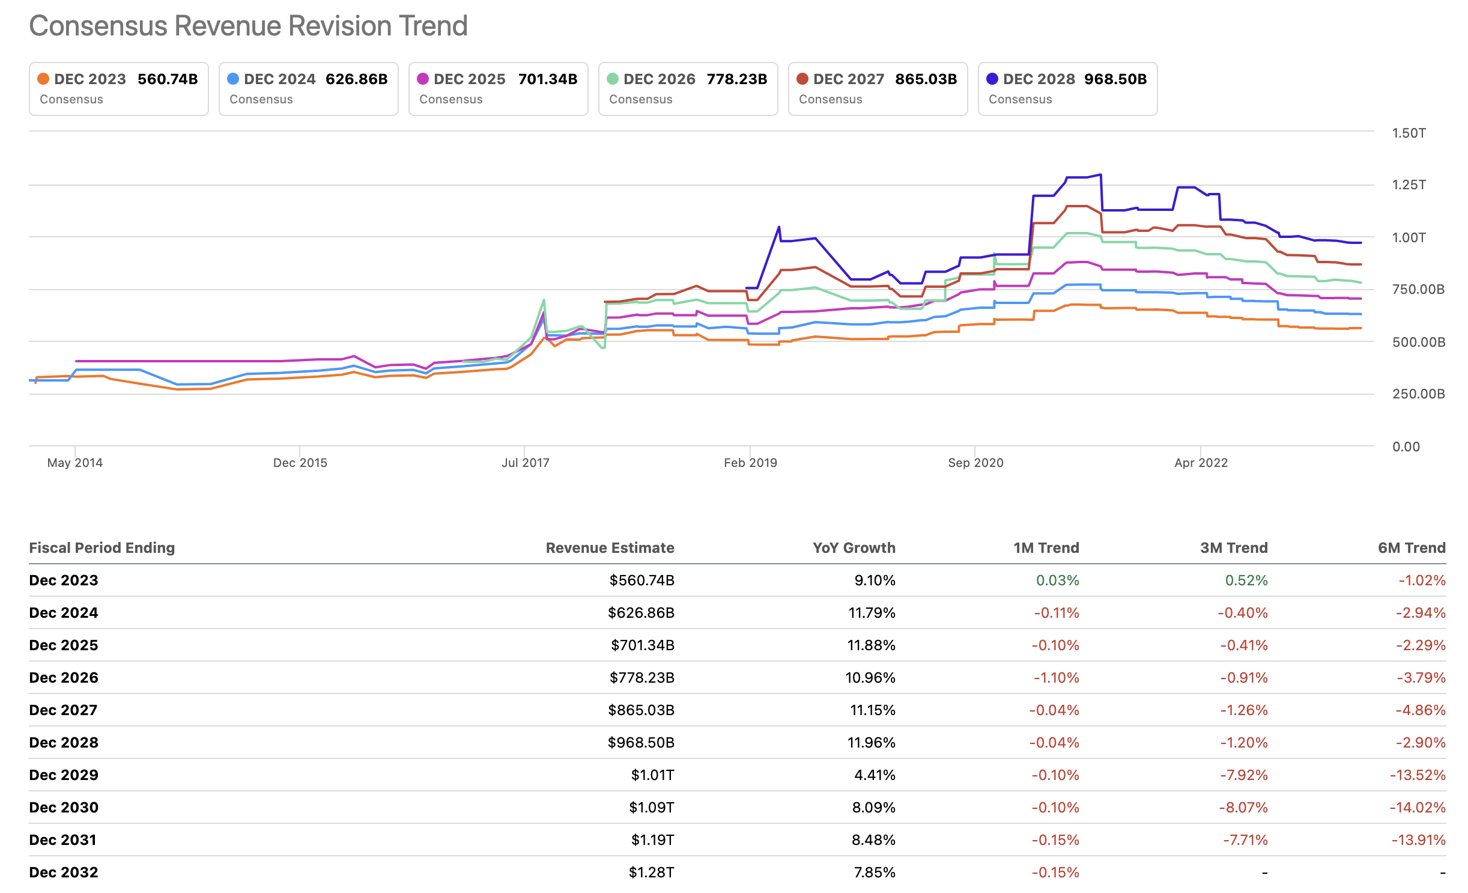Click the 1M Trend column header
This screenshot has width=1468, height=893.
pos(1046,547)
